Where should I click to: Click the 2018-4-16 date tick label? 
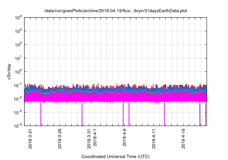(183, 139)
